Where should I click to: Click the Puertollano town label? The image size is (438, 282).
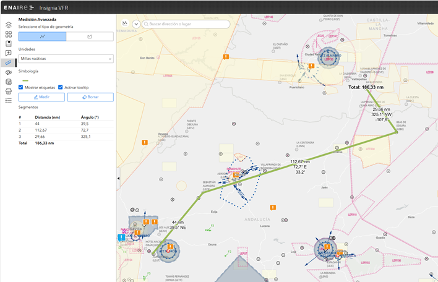point(297,87)
